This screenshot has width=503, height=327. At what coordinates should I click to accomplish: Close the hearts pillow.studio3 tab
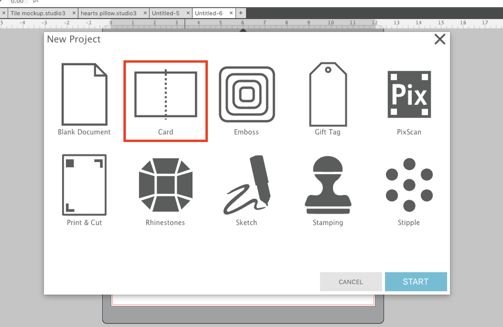145,13
